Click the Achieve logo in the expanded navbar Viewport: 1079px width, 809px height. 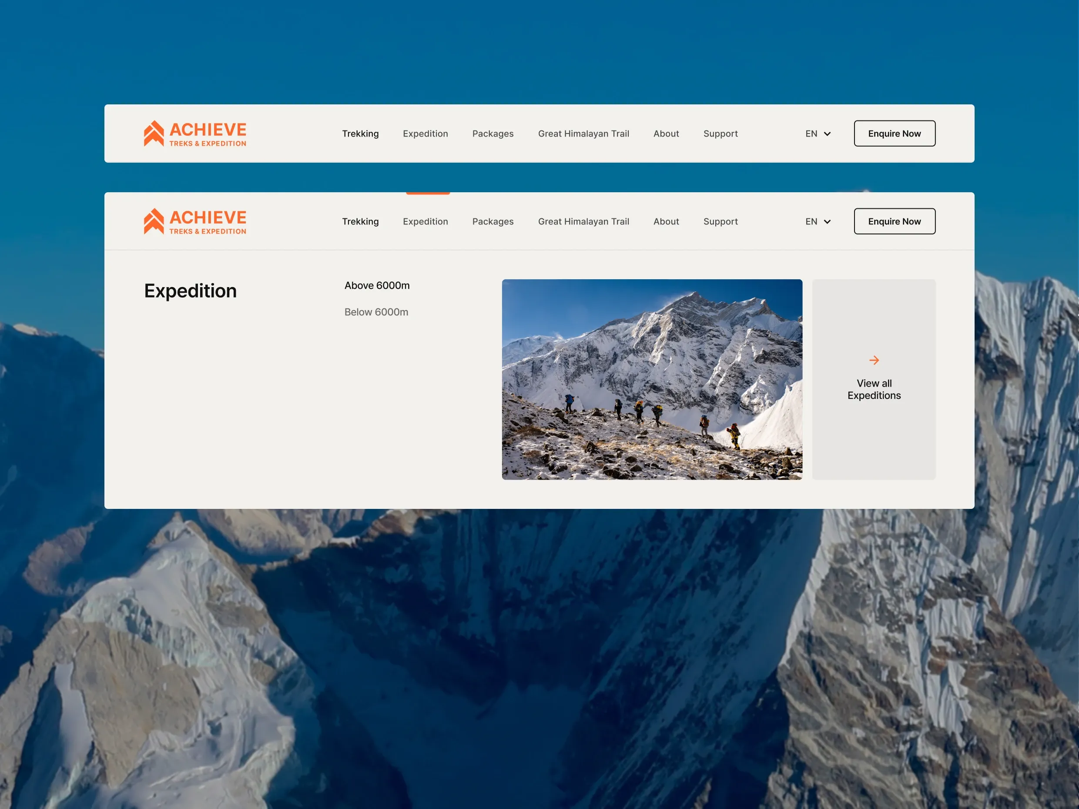tap(195, 221)
